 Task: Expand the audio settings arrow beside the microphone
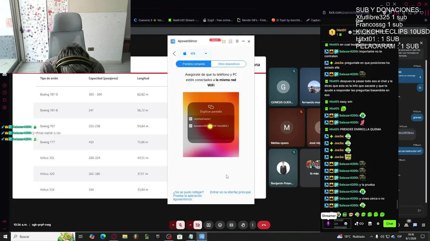[x=173, y=225]
